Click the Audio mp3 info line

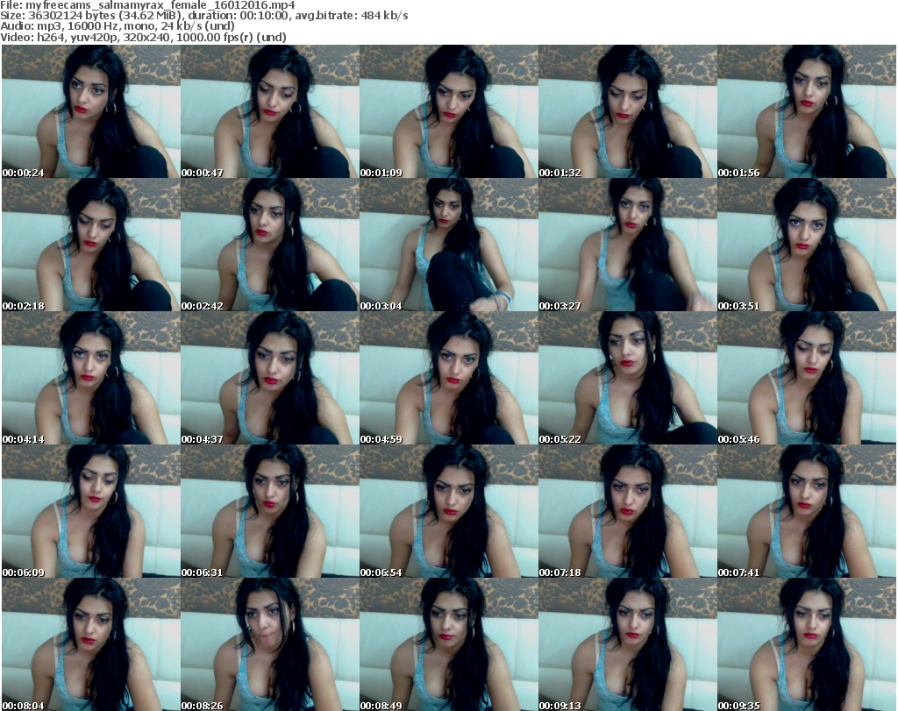[x=118, y=26]
